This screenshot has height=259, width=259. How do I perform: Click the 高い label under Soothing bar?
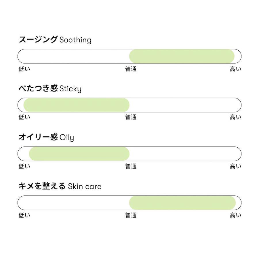pyautogui.click(x=235, y=69)
